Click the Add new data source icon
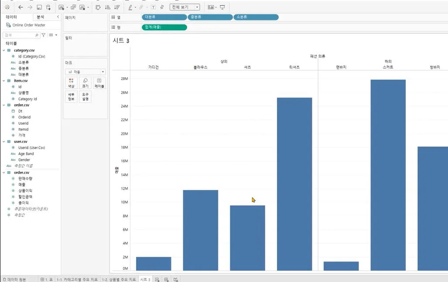448x282 pixels. [x=48, y=7]
